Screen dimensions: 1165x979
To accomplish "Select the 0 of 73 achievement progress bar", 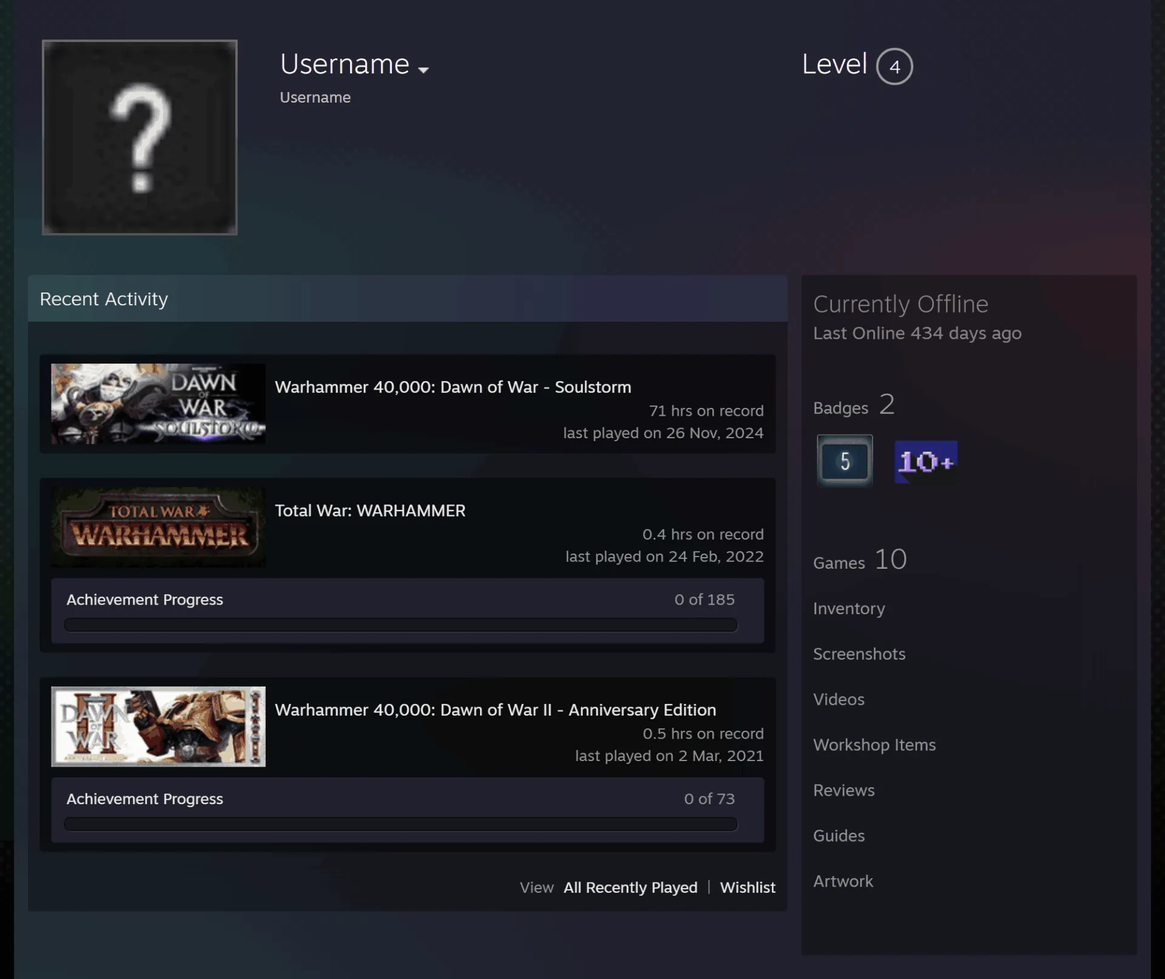I will [400, 824].
